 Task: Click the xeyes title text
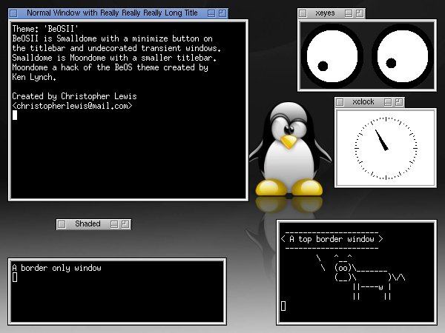tap(325, 13)
